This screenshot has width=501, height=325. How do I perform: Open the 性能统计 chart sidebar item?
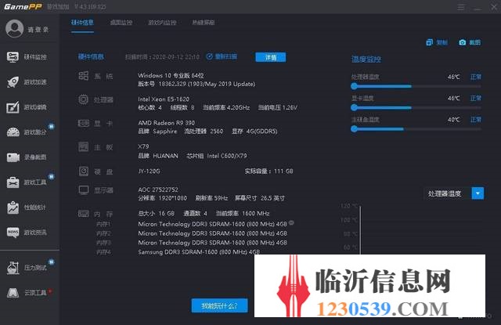27,208
